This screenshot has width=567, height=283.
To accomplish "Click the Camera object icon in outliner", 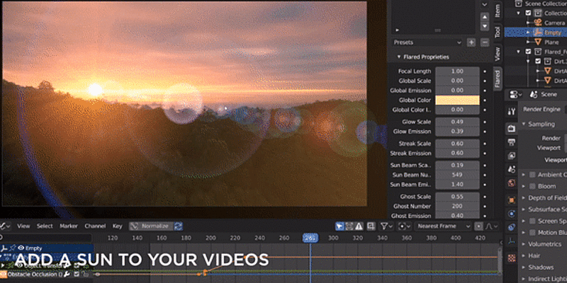I will (x=538, y=23).
